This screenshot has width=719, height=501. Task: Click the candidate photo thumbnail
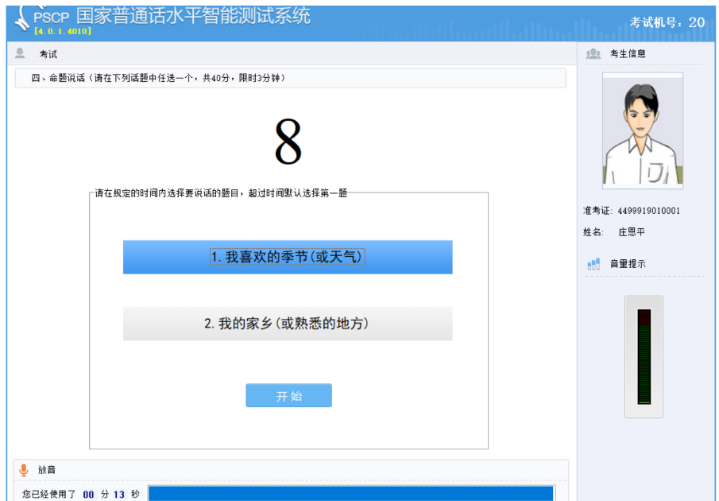click(642, 131)
